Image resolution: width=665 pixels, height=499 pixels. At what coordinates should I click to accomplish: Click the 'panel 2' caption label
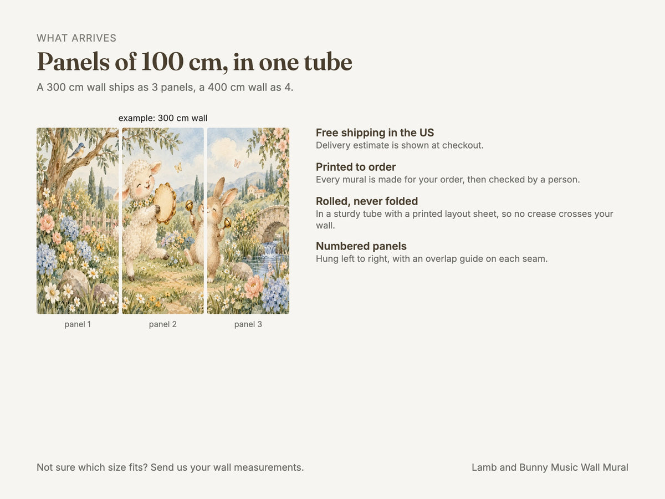tap(163, 324)
